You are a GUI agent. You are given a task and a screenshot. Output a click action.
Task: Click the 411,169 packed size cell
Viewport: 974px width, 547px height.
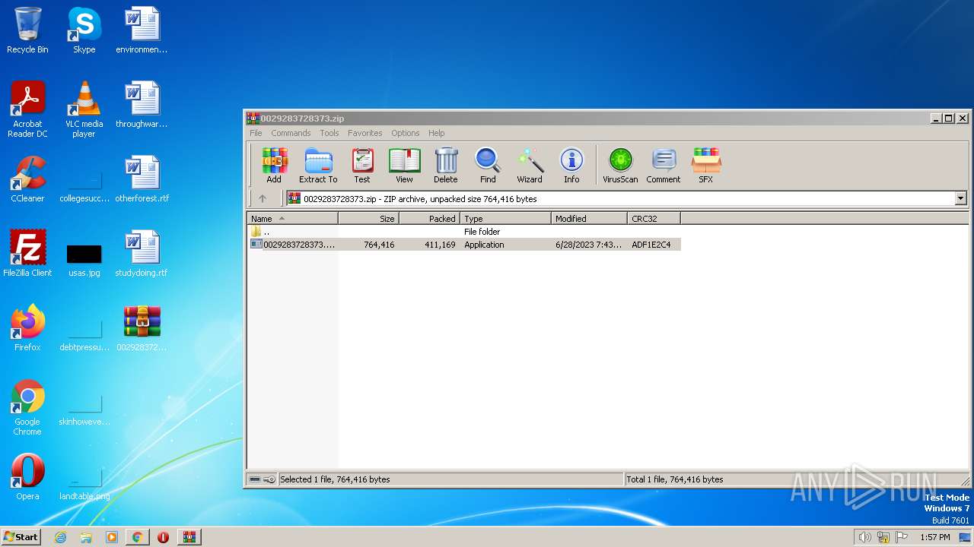[440, 245]
